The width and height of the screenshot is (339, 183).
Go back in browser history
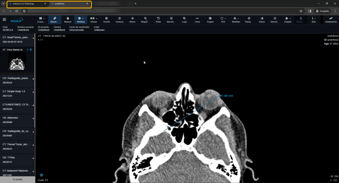(x=4, y=11)
